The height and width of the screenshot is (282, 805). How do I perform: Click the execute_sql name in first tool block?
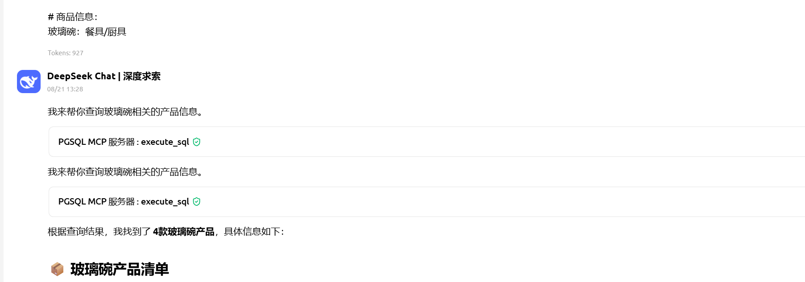pos(165,142)
